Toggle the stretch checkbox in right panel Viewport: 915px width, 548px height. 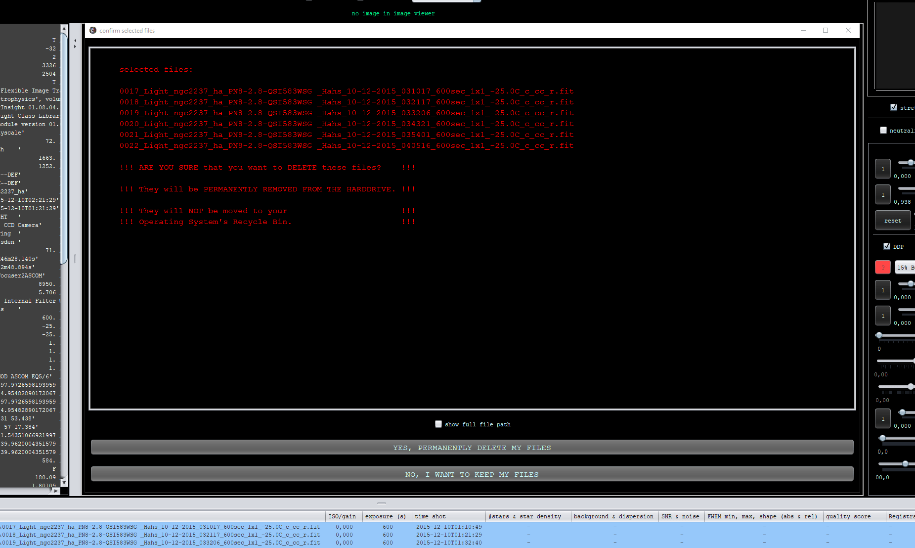(894, 107)
